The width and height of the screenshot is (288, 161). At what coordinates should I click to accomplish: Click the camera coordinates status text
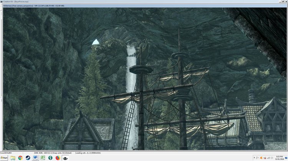(x=53, y=153)
